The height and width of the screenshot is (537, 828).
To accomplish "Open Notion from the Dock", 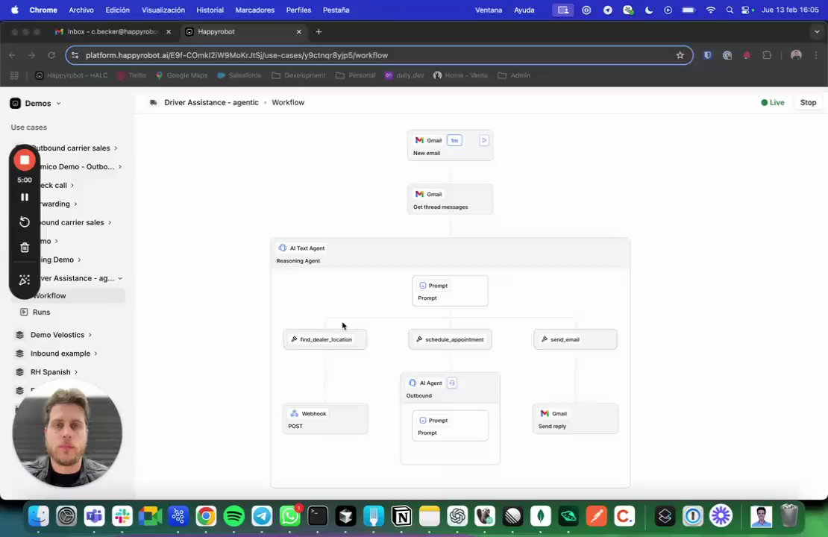I will (401, 516).
